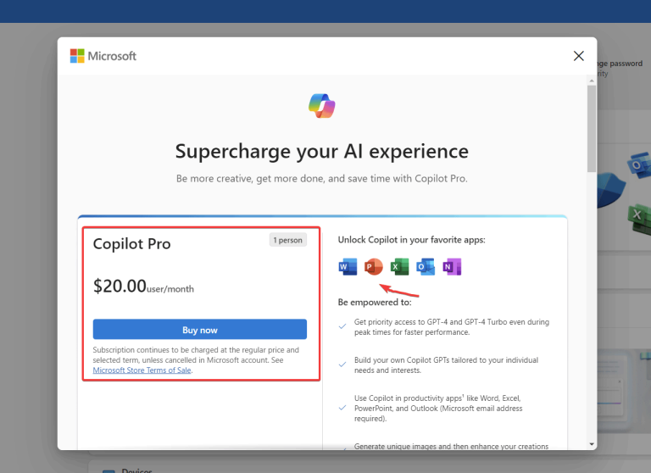Click the Use Copilot in productivity apps text
Image resolution: width=651 pixels, height=473 pixels.
[438, 409]
